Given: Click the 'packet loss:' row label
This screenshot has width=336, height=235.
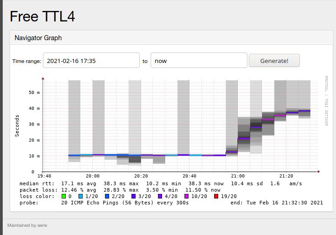Looking at the screenshot, I should click(38, 190).
